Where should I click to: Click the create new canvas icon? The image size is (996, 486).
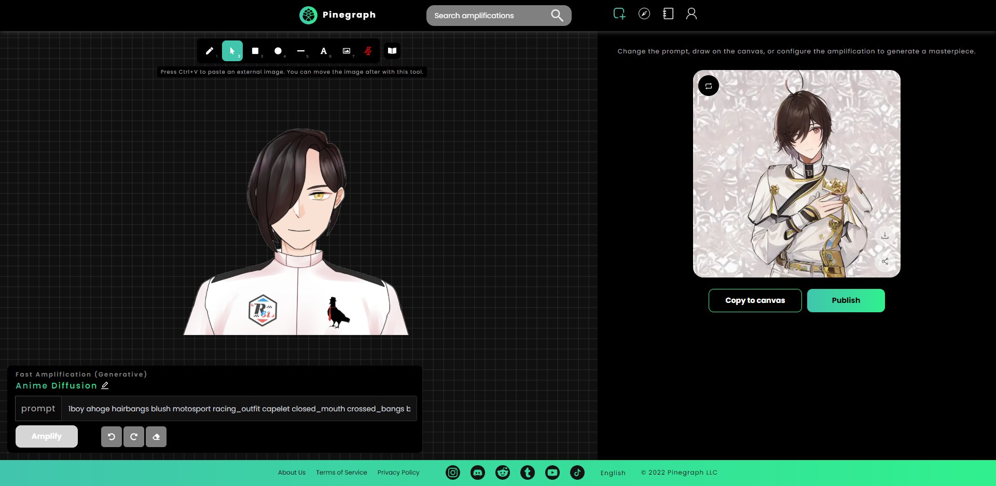coord(619,14)
